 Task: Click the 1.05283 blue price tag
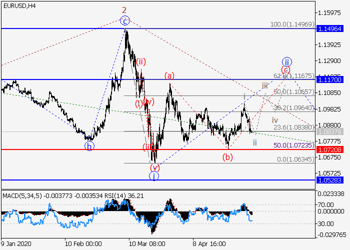331,180
